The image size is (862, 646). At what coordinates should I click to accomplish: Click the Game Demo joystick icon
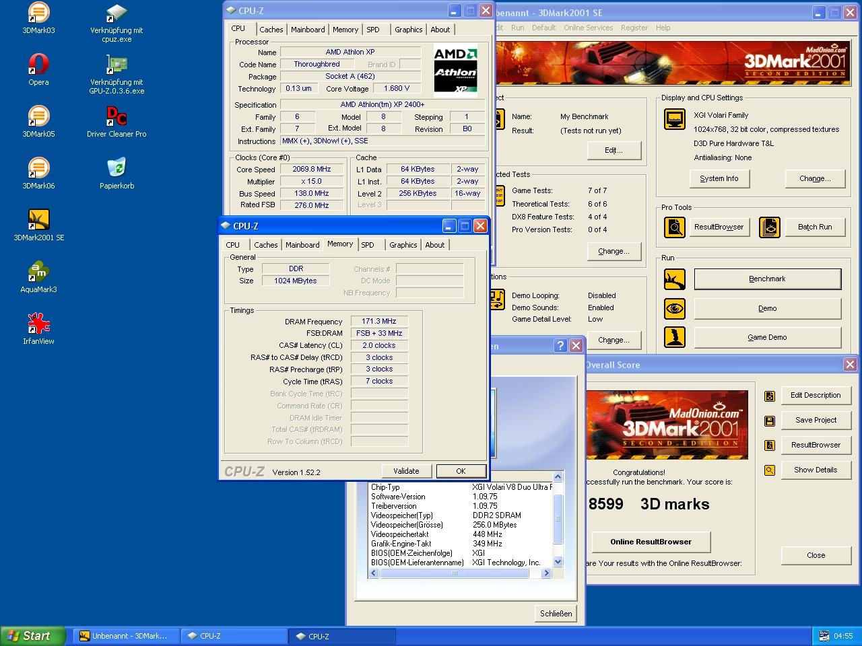coord(674,337)
